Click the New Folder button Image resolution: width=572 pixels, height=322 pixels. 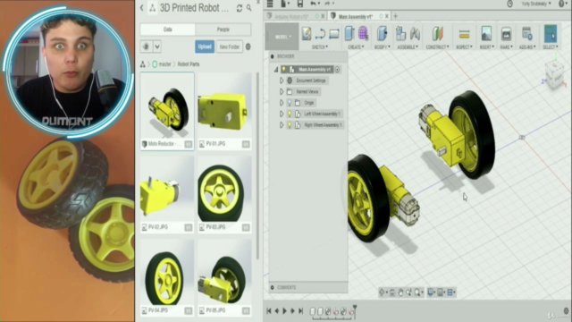pyautogui.click(x=230, y=47)
